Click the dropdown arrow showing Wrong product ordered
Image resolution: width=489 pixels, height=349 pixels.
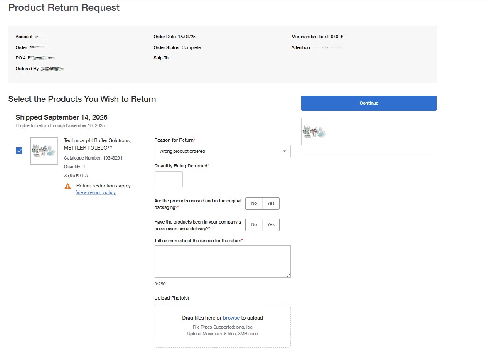[x=284, y=151]
